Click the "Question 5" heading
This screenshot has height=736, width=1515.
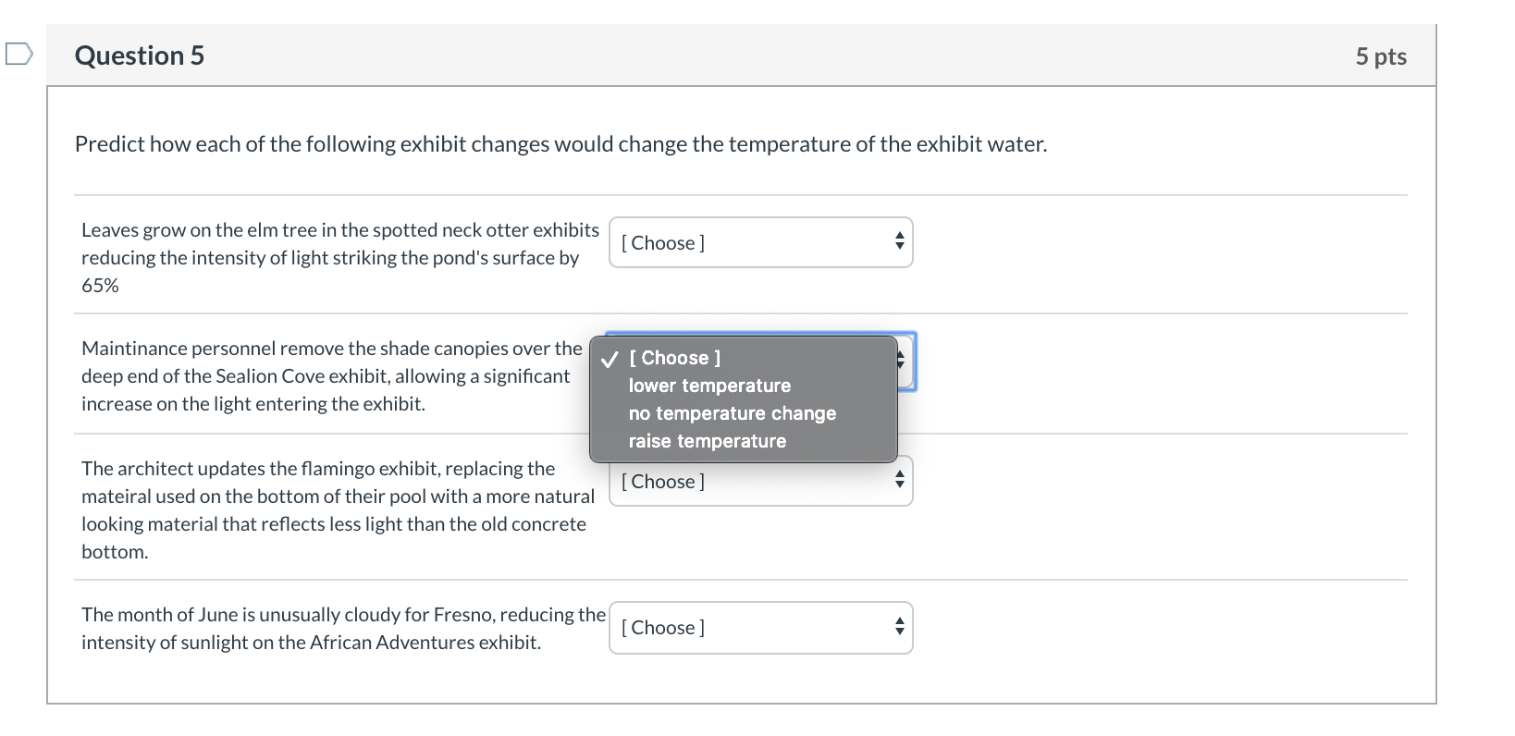[140, 55]
